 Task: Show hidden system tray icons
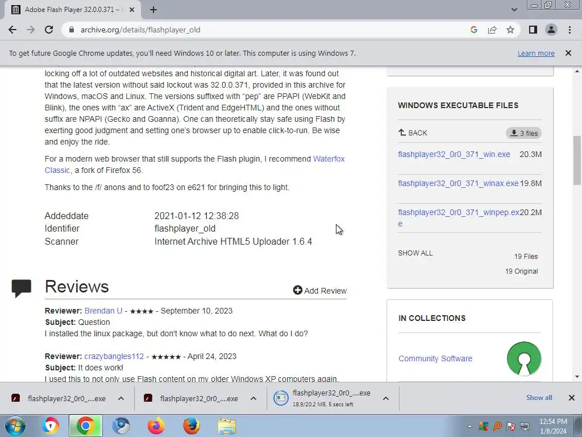469,426
